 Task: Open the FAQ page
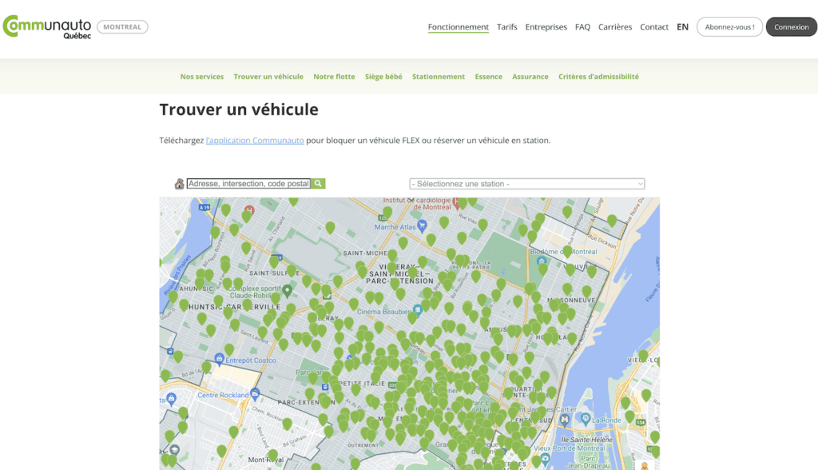[x=582, y=26]
